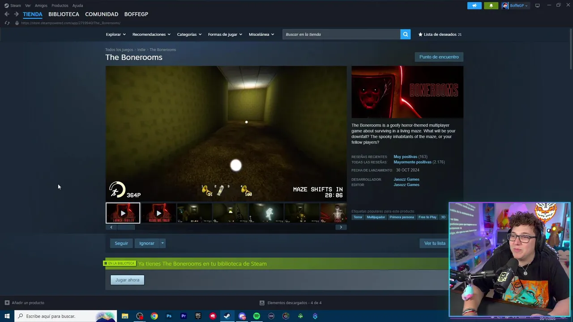Open Steam announcements megaphone button
Viewport: 573px width, 322px height.
point(475,5)
